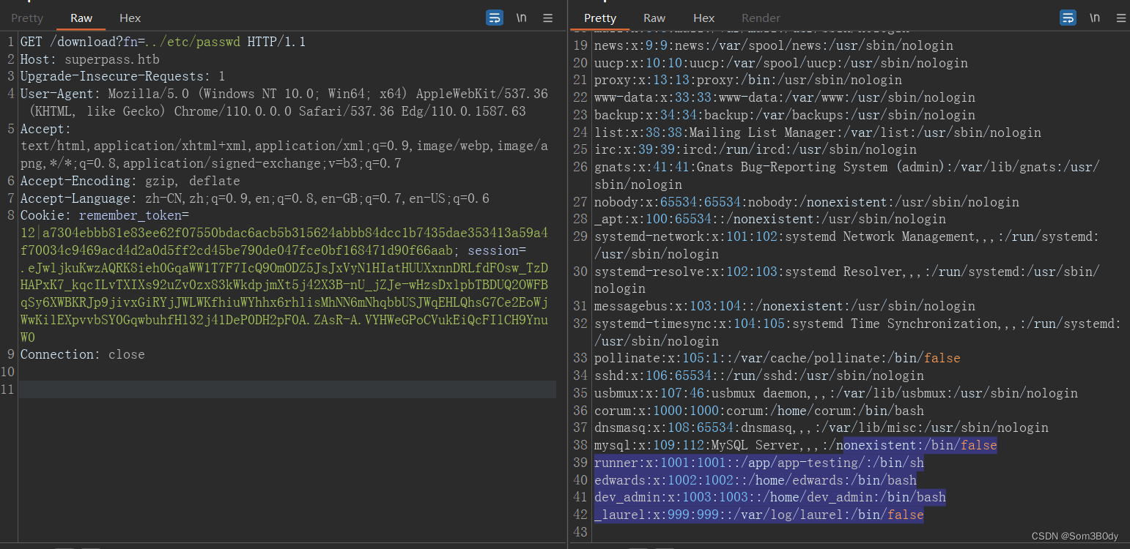The width and height of the screenshot is (1130, 549).
Task: Click the Cookie: remember_token= line
Action: 104,215
